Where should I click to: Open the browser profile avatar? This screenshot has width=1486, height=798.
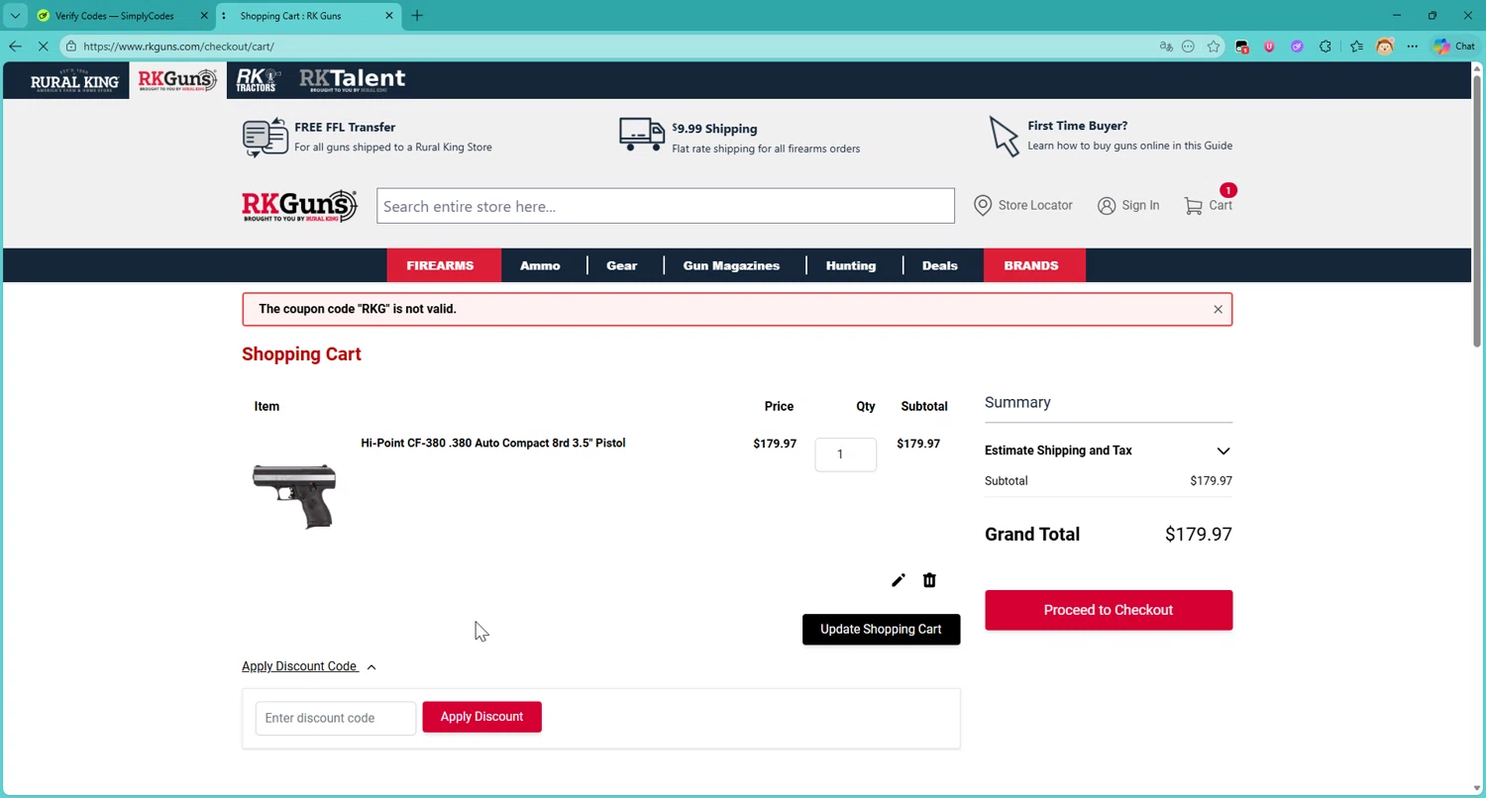pos(1385,47)
